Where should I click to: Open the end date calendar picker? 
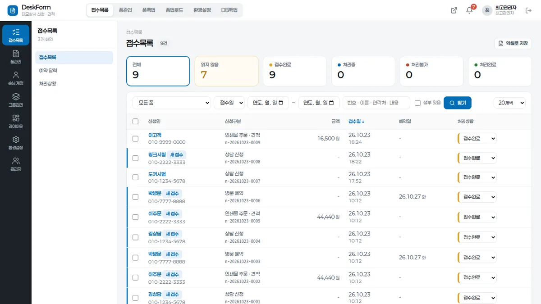pyautogui.click(x=331, y=103)
